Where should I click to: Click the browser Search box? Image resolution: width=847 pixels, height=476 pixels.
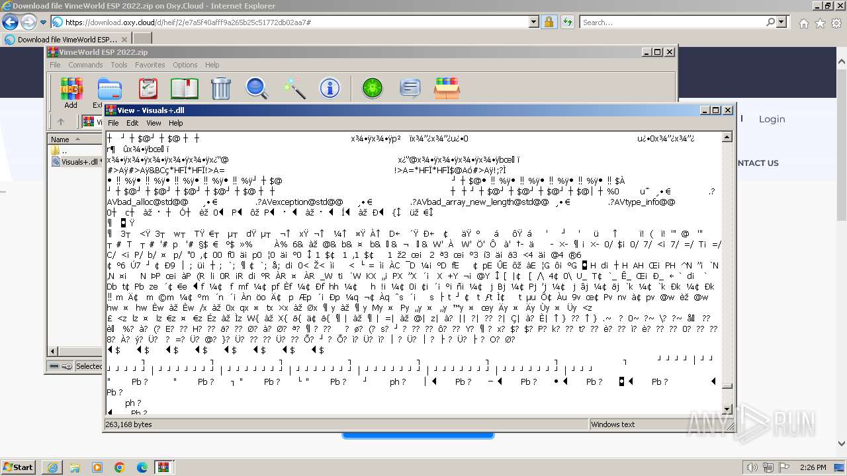pyautogui.click(x=672, y=22)
